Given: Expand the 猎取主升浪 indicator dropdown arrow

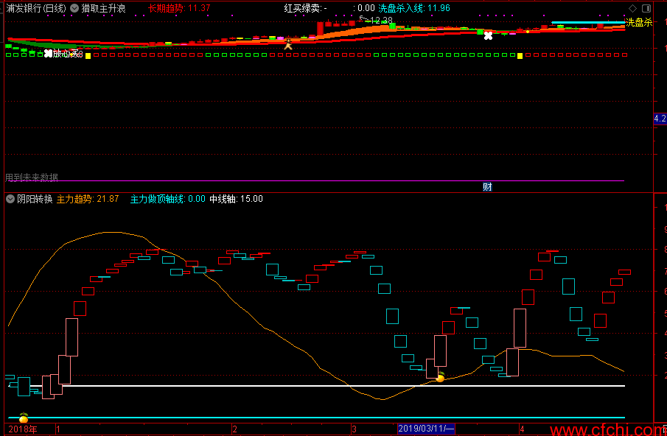Looking at the screenshot, I should coord(74,8).
